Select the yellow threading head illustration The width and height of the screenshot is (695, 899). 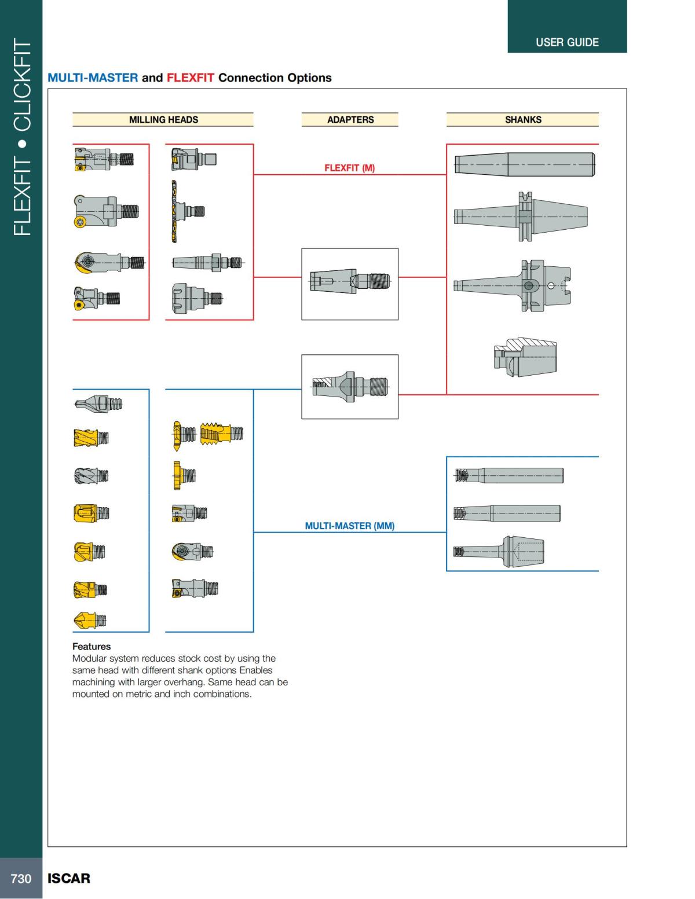[x=219, y=431]
